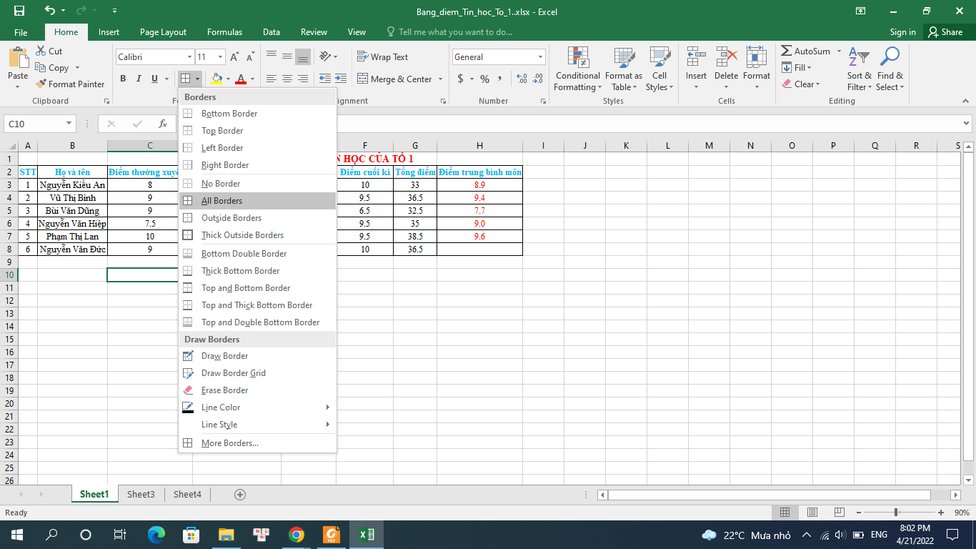Click the Insert Function fx icon
Screen dimensions: 976x549
[x=163, y=124]
